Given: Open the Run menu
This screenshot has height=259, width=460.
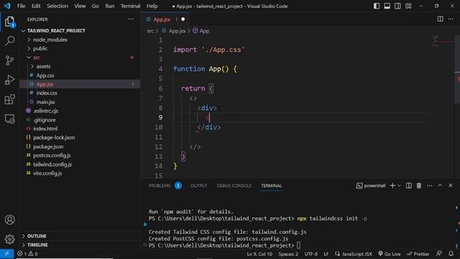Looking at the screenshot, I should pyautogui.click(x=110, y=6).
